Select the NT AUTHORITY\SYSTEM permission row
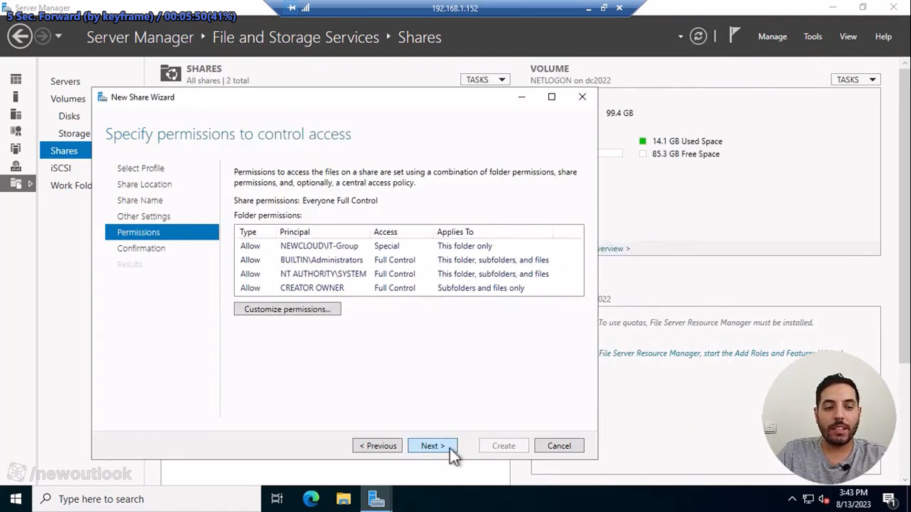This screenshot has width=911, height=512. pyautogui.click(x=409, y=274)
